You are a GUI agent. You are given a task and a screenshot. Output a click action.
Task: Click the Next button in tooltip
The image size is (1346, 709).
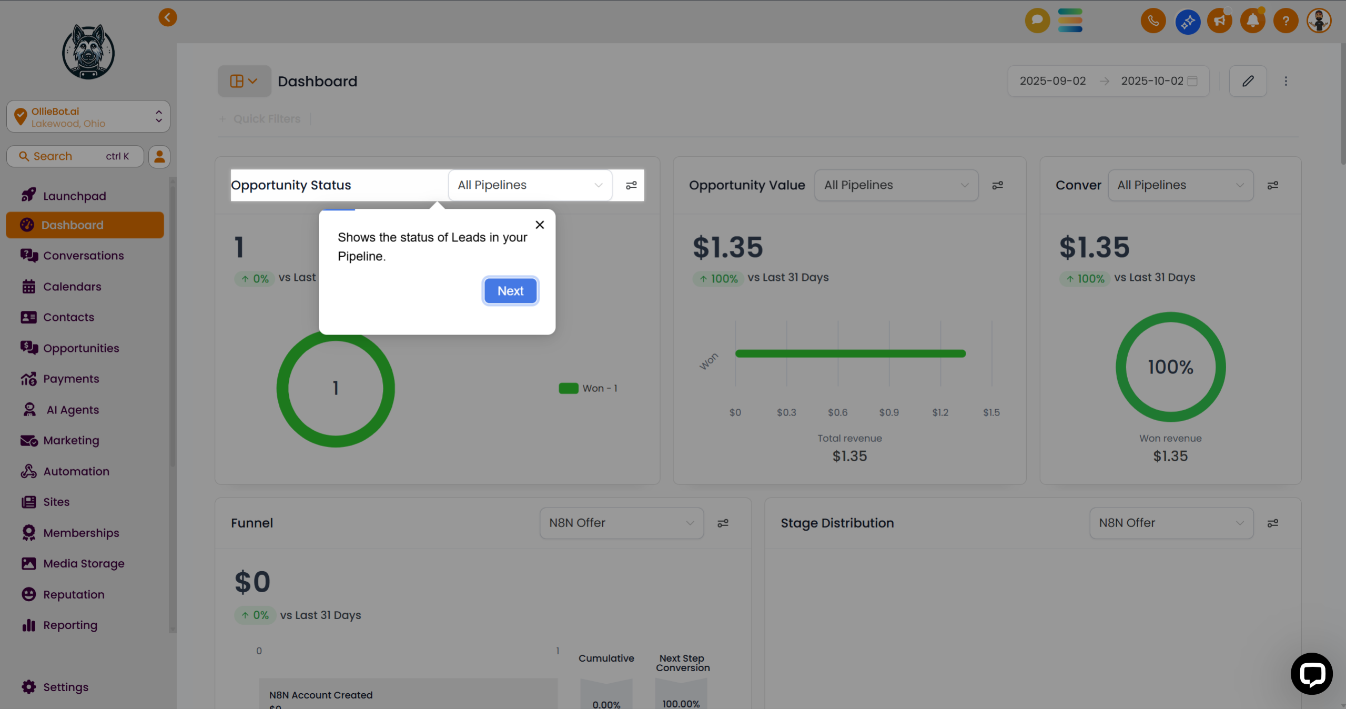click(510, 291)
